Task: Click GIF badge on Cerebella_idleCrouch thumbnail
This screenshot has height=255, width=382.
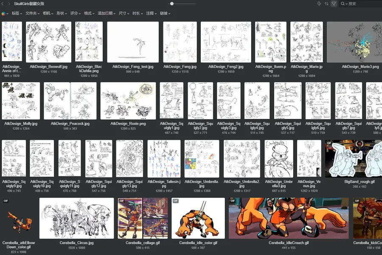Action: [233, 201]
